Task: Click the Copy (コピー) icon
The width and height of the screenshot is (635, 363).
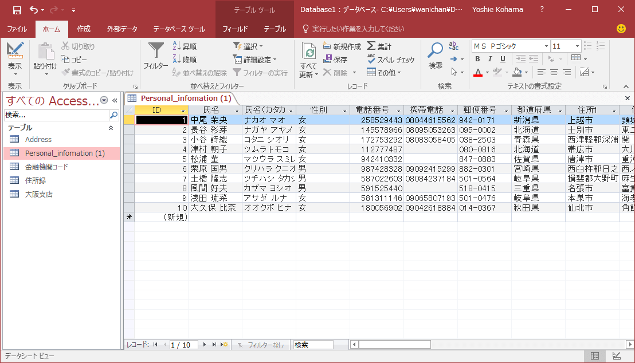Action: coord(65,59)
